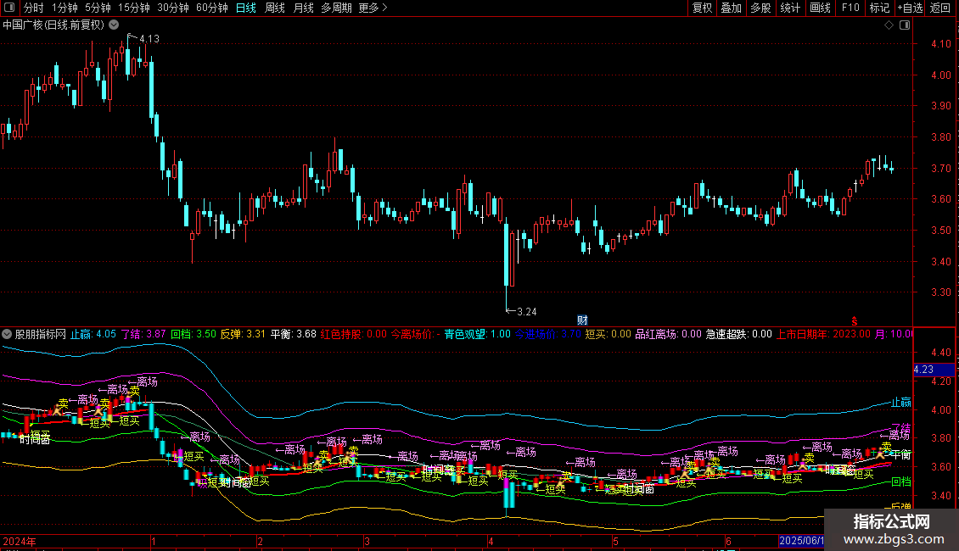Screen dimensions: 959x551
Task: Select the 日线 daily tab
Action: pos(246,8)
